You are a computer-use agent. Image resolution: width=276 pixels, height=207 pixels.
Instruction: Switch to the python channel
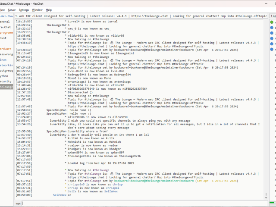coord(5,76)
